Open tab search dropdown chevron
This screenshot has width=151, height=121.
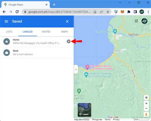pyautogui.click(x=120, y=2)
